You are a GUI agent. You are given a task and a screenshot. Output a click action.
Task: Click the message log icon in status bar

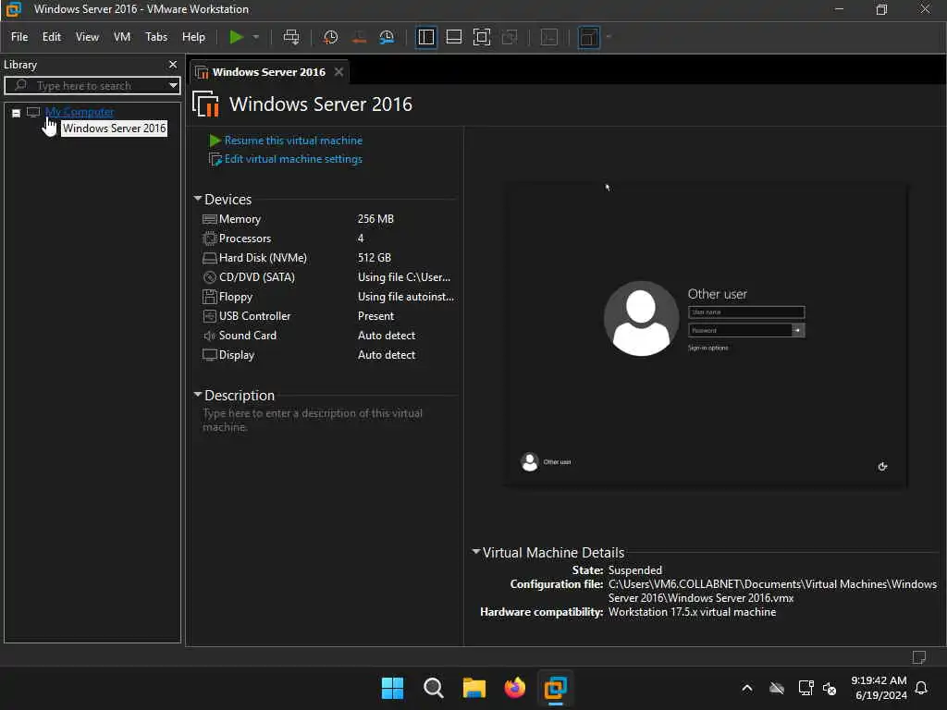pos(919,657)
